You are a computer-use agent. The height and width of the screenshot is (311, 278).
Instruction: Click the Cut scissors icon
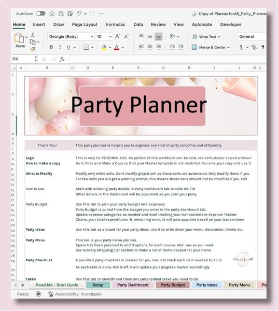tap(33, 35)
